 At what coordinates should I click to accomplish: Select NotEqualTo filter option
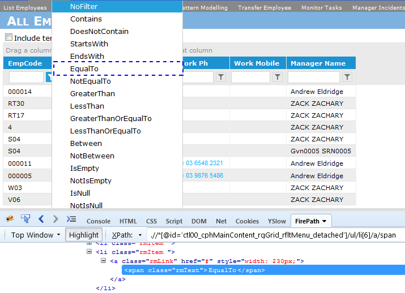117,81
